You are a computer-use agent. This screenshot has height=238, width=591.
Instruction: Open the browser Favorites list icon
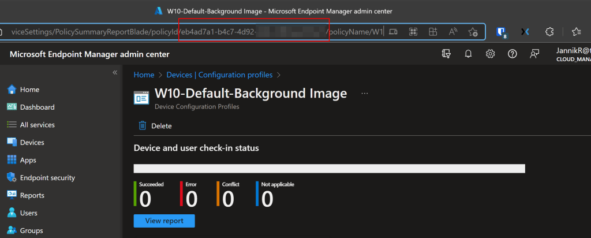click(x=575, y=32)
